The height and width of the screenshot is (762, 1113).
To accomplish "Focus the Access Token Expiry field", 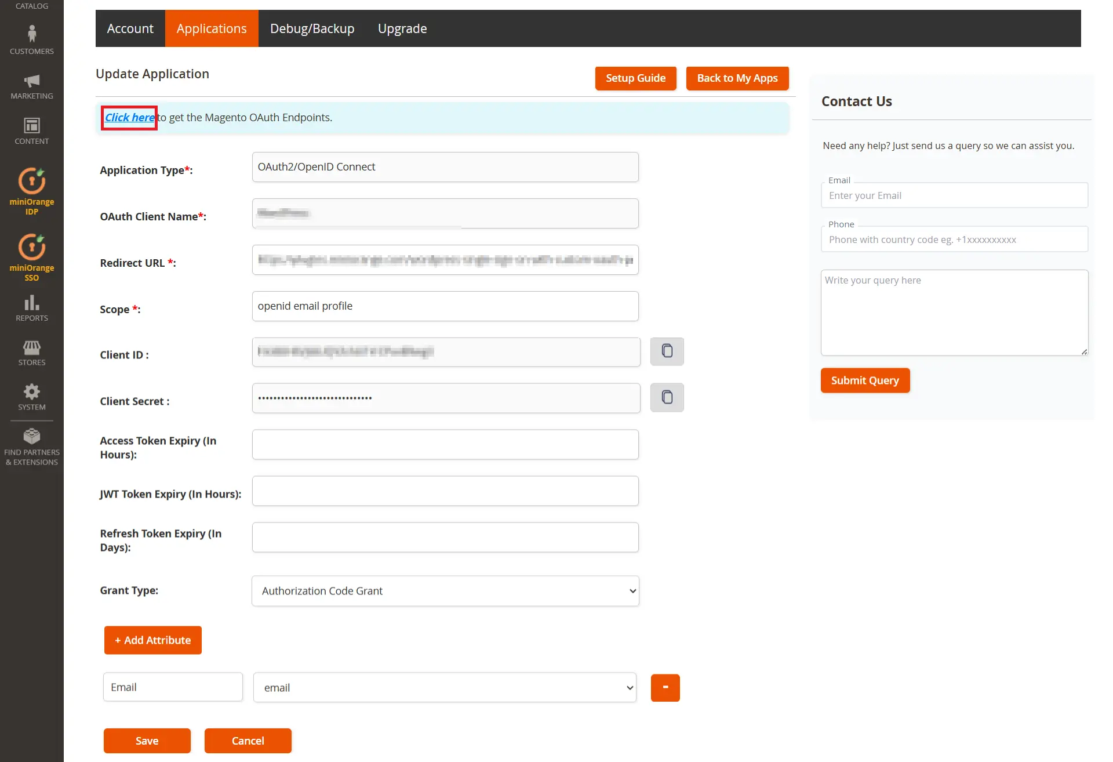I will (445, 445).
